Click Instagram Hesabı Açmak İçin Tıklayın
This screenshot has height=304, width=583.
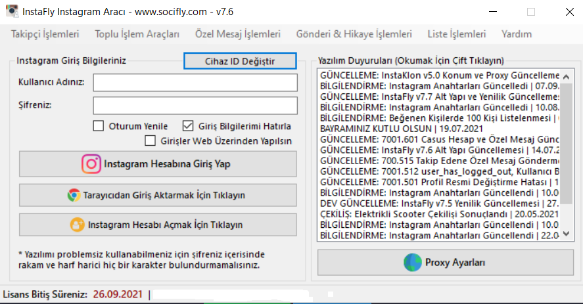pos(158,225)
